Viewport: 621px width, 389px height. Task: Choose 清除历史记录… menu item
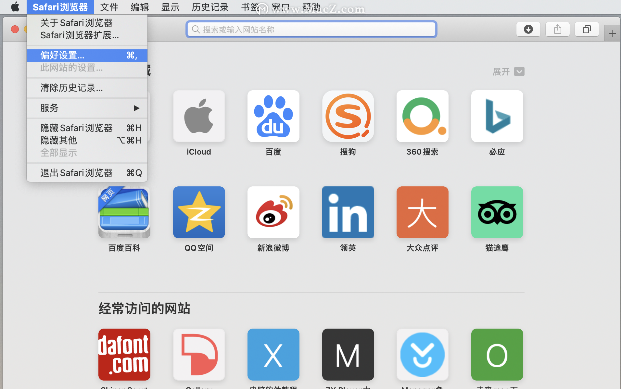[87, 88]
